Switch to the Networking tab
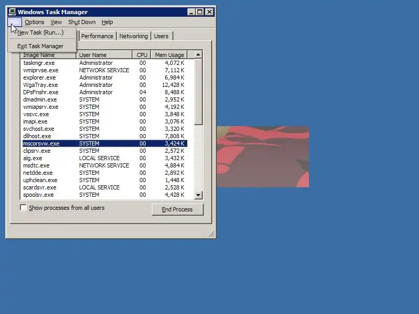The height and width of the screenshot is (314, 419). [x=134, y=36]
